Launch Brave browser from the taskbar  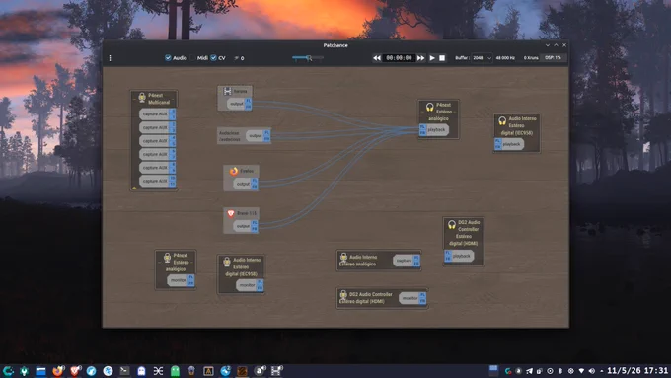pyautogui.click(x=74, y=371)
